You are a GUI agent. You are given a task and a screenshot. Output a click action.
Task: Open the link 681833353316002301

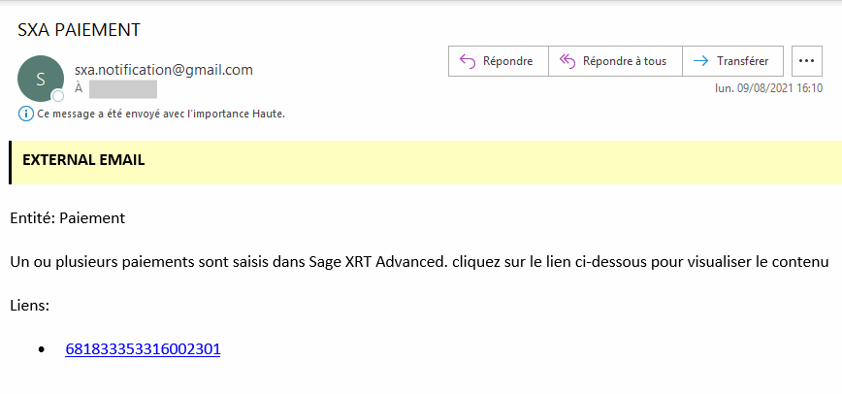(143, 349)
